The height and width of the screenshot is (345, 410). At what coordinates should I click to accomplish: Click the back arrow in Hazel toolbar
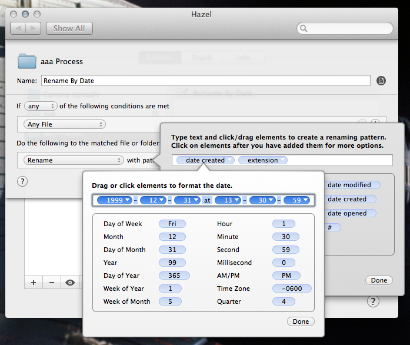(x=18, y=28)
